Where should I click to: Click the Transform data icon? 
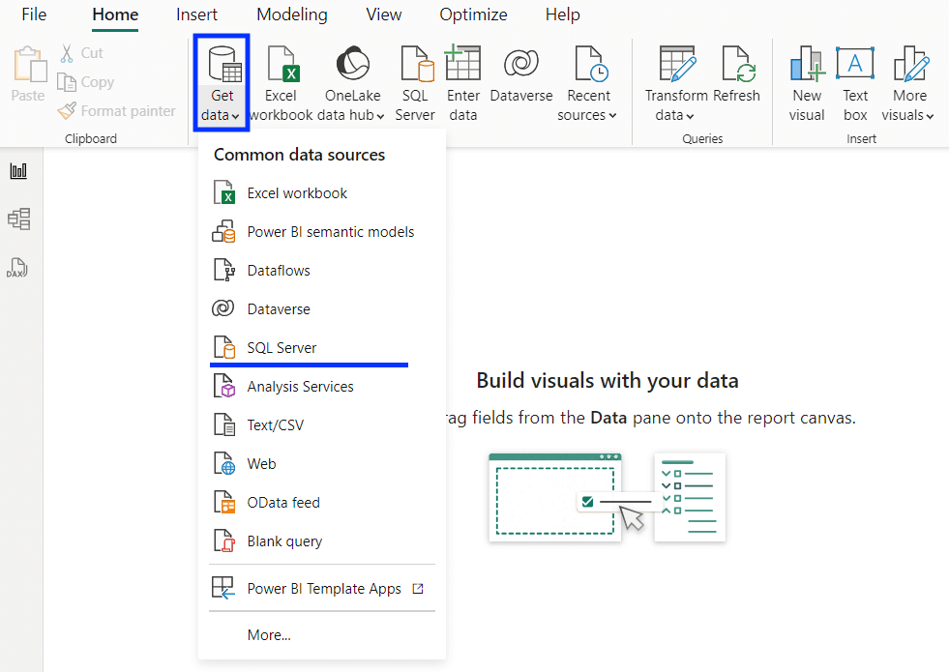[x=676, y=64]
